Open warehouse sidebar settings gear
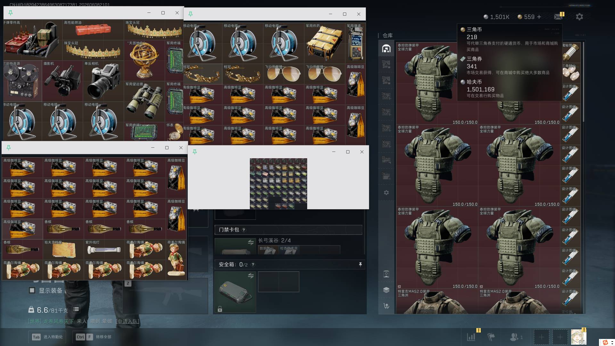 (386, 193)
